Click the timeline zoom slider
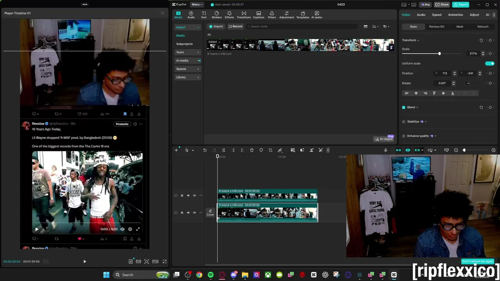Screen dimensions: 500x281 tap(474, 150)
